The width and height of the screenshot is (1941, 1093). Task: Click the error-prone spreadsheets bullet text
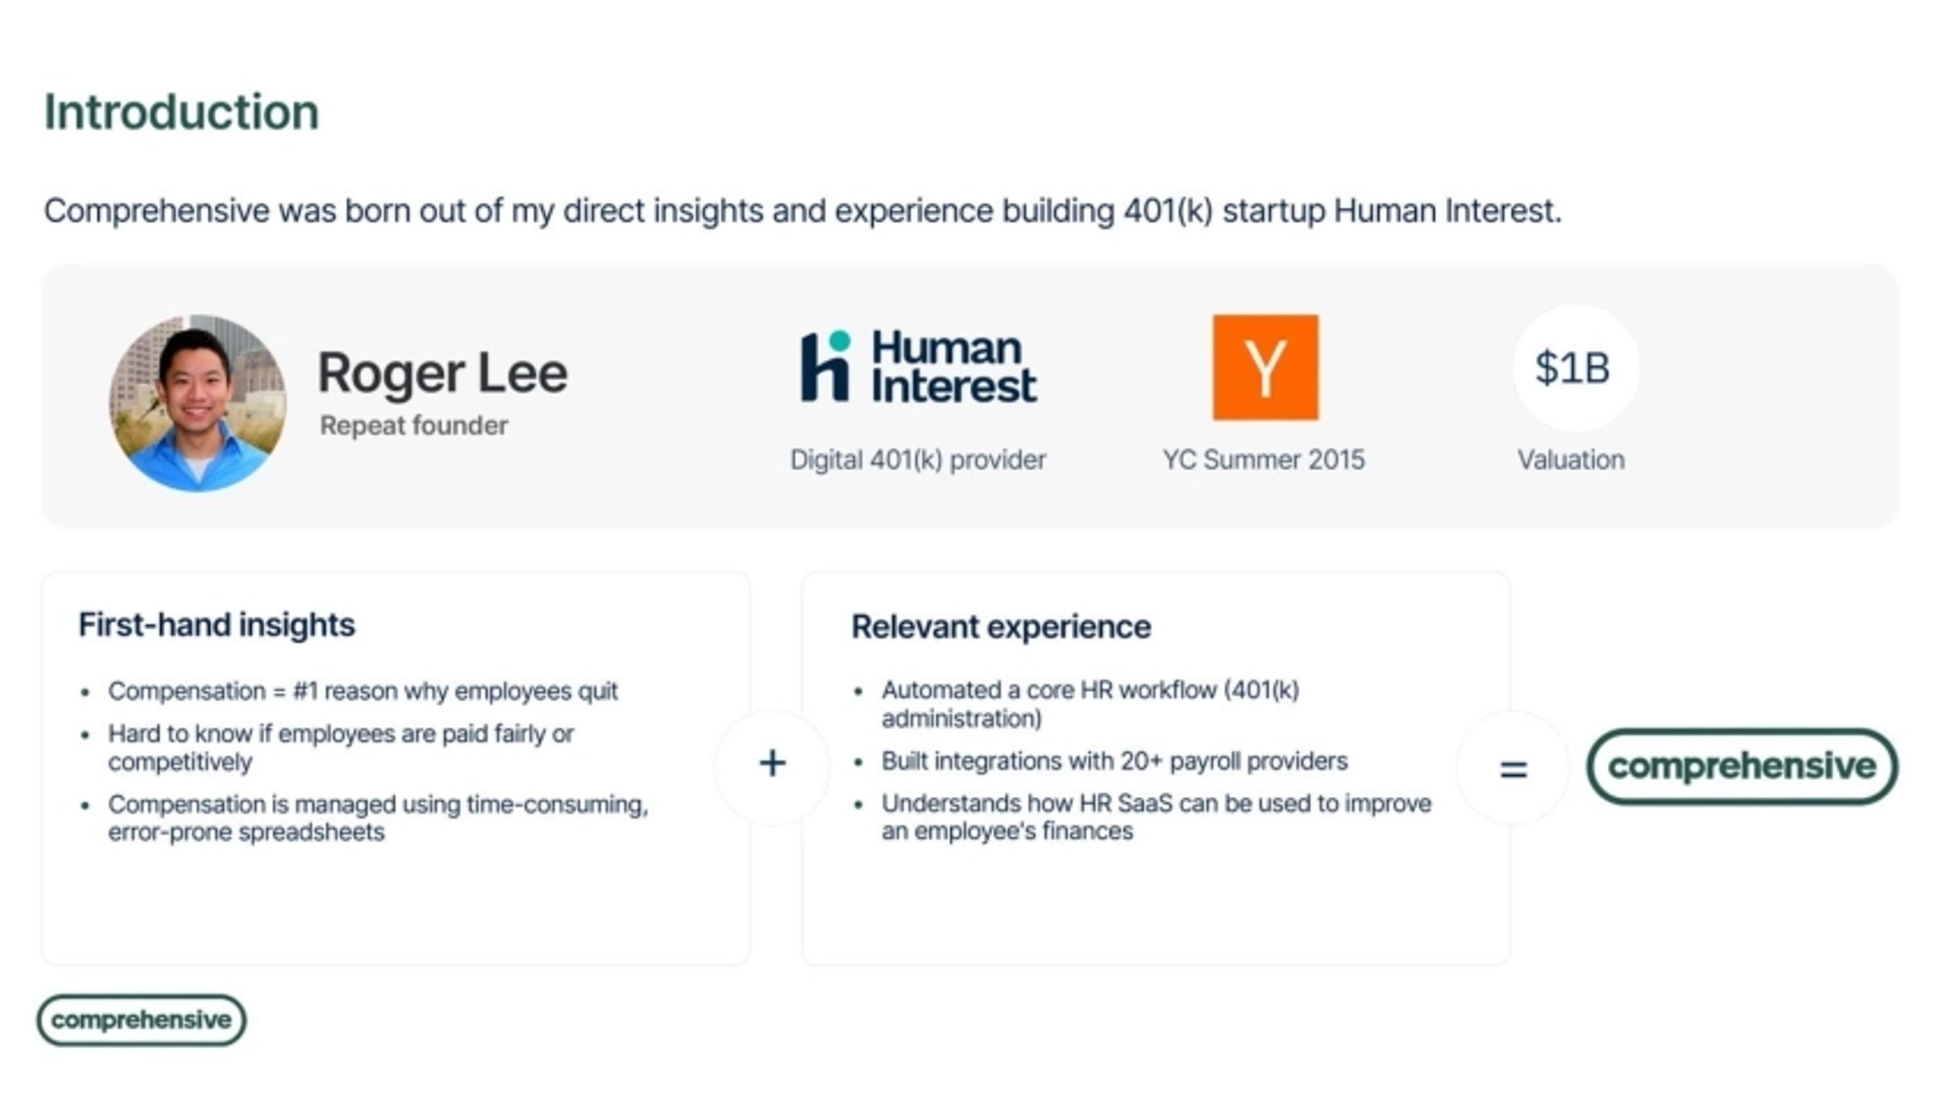377,818
